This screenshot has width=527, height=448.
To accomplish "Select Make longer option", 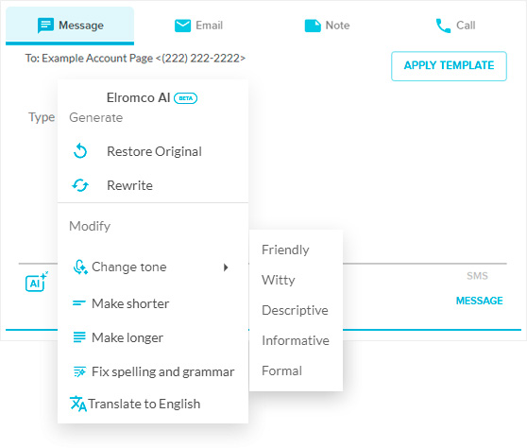I will coord(153,337).
